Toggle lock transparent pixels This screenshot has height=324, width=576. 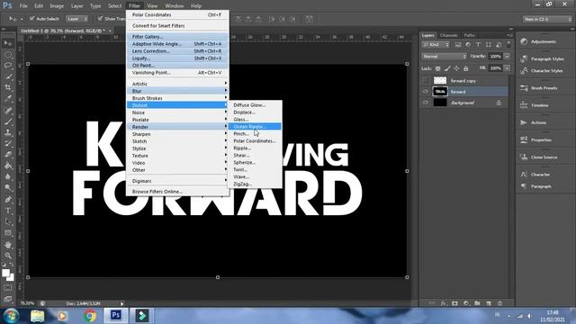click(x=438, y=68)
